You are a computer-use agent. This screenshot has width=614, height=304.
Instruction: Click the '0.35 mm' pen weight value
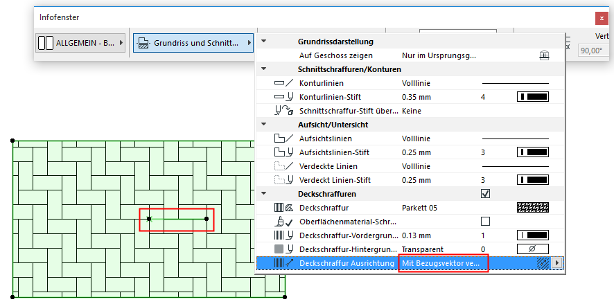pyautogui.click(x=416, y=97)
